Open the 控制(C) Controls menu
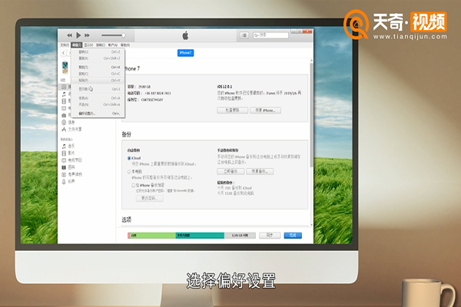 tap(101, 45)
